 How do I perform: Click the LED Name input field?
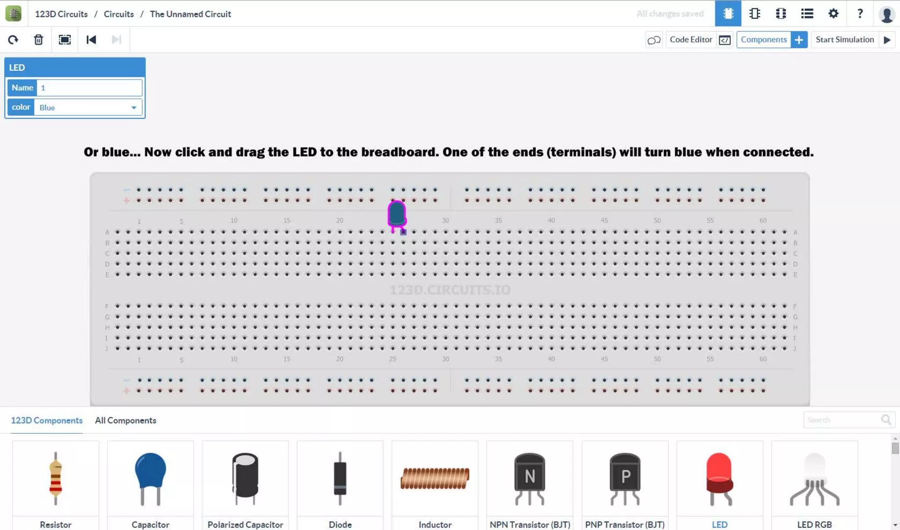point(89,88)
